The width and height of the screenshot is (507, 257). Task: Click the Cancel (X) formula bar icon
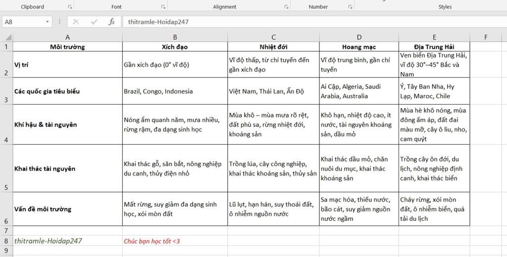coord(76,22)
